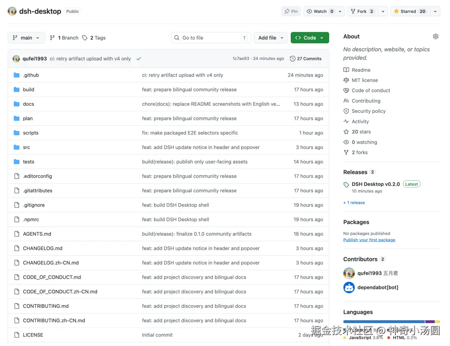Open the CONTRIBUTING.zh-CN.md file
Image resolution: width=450 pixels, height=346 pixels.
coord(54,321)
